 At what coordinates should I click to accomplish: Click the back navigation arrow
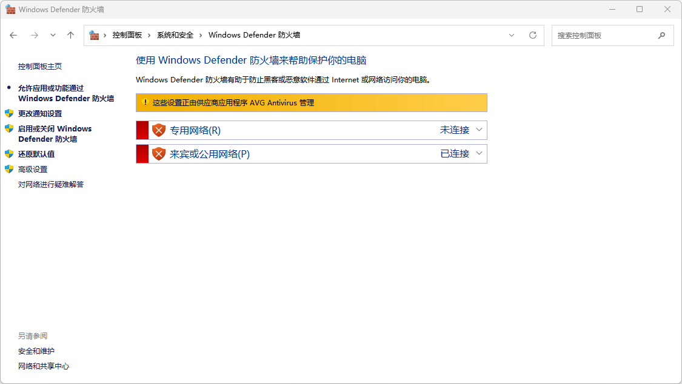click(13, 35)
